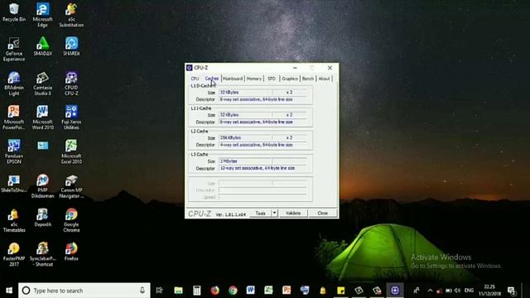
Task: Switch to the Bench tab
Action: pos(308,79)
